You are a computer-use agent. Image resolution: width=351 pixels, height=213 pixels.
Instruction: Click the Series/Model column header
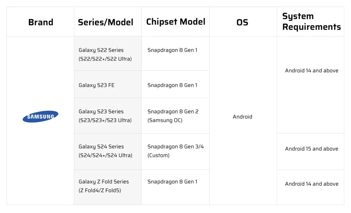[106, 22]
